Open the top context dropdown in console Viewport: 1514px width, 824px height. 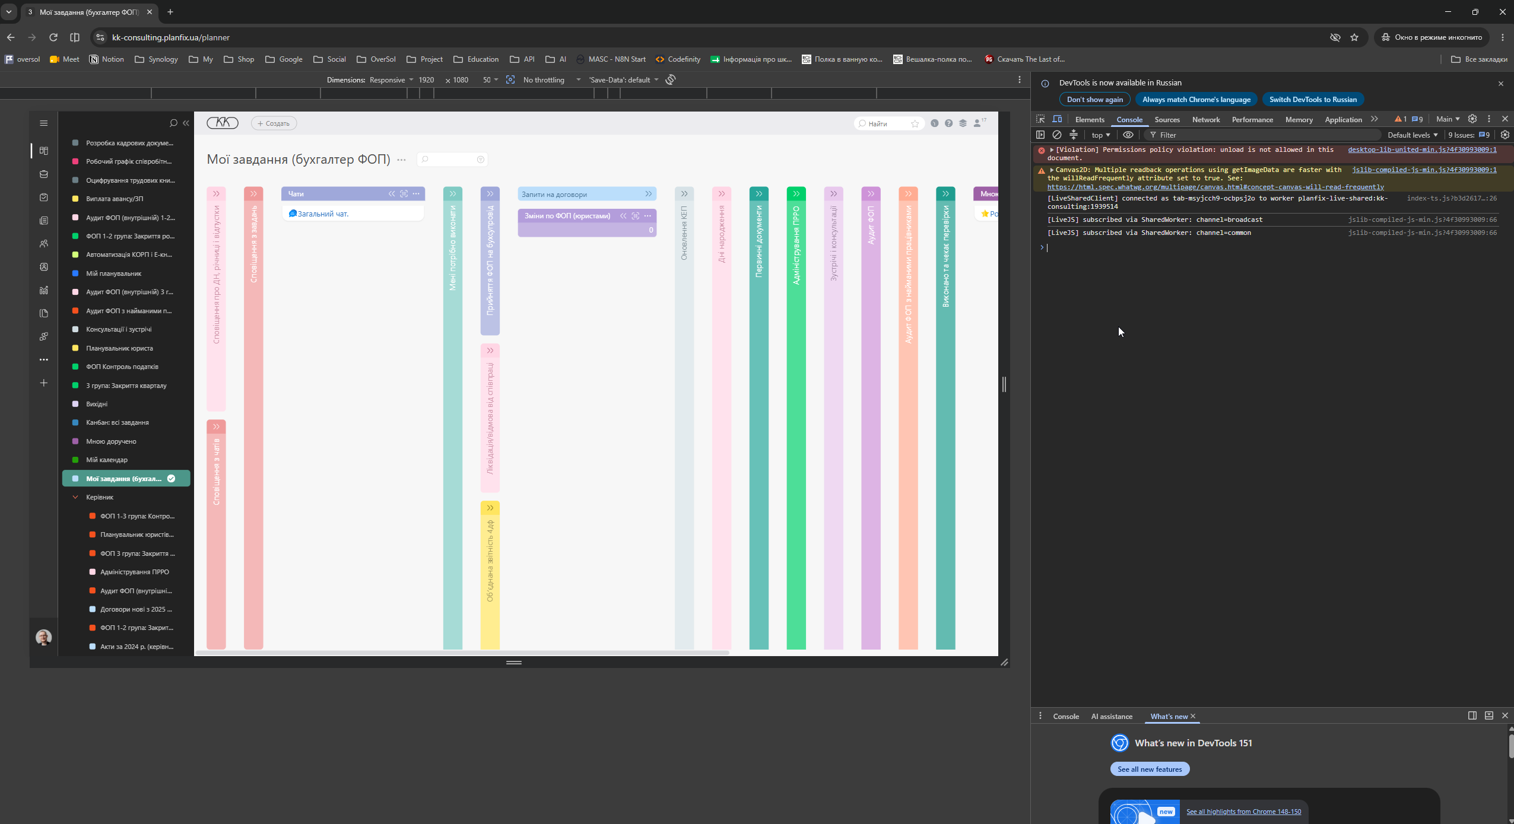point(1100,135)
